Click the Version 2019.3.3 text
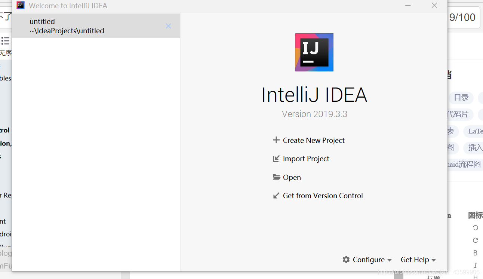The image size is (483, 279). (314, 114)
